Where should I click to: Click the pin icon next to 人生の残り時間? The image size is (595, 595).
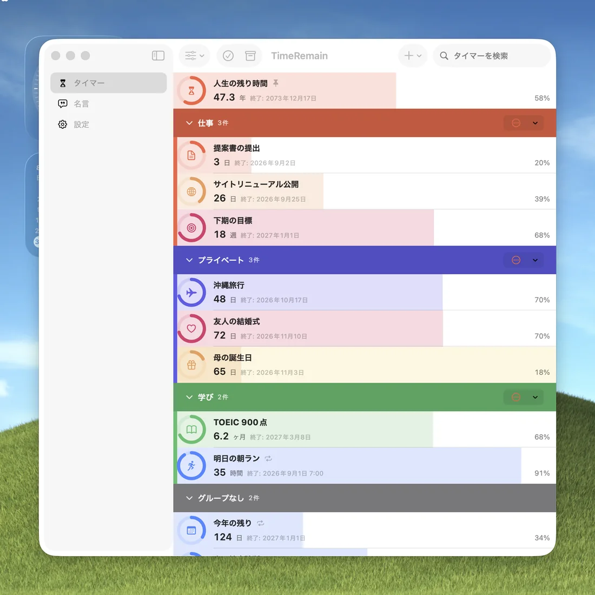click(275, 83)
